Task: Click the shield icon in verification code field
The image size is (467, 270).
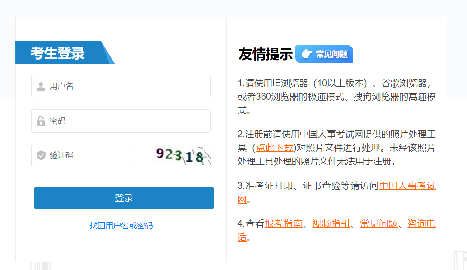Action: 41,155
